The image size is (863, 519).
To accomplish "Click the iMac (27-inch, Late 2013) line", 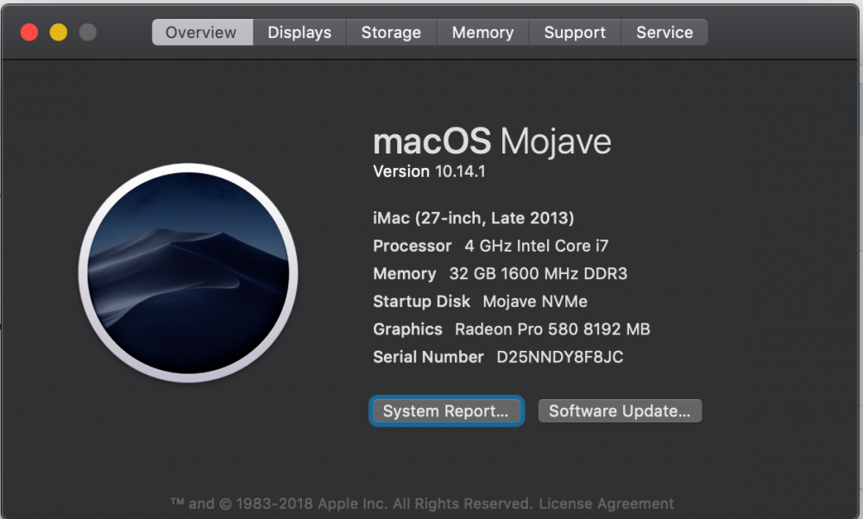I will point(473,218).
